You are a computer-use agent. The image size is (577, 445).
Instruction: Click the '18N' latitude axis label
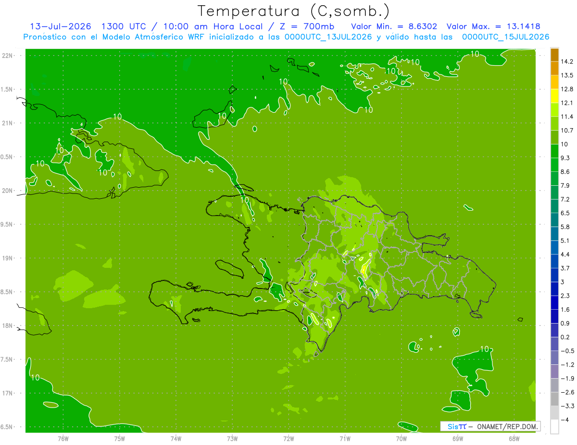click(8, 325)
